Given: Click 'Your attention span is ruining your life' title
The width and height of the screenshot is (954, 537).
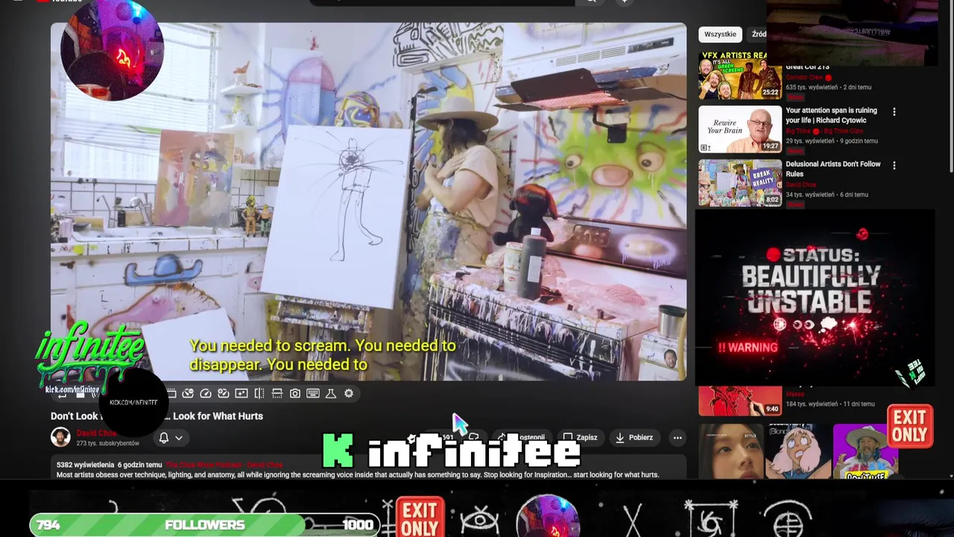Looking at the screenshot, I should pyautogui.click(x=831, y=115).
